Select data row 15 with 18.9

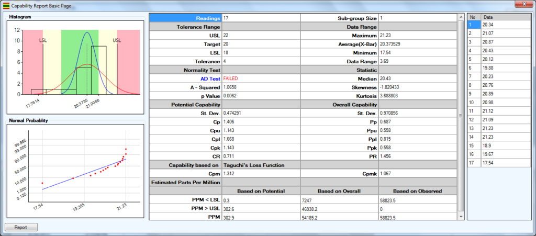pyautogui.click(x=499, y=145)
